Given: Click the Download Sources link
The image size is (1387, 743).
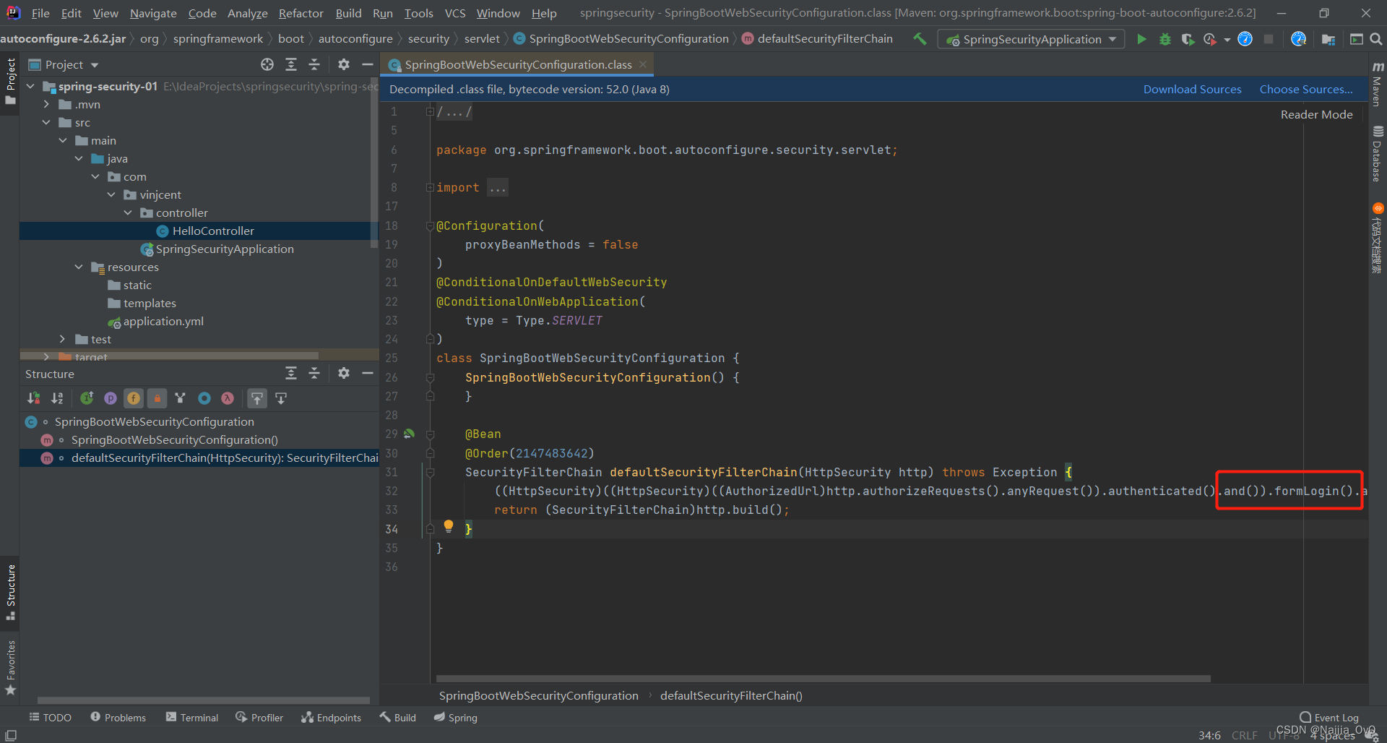Looking at the screenshot, I should coord(1192,89).
